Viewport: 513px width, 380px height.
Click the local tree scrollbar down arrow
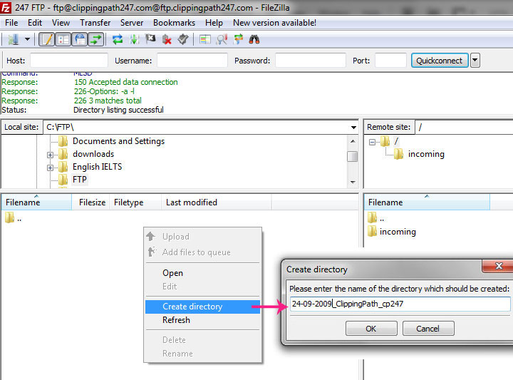coord(353,182)
